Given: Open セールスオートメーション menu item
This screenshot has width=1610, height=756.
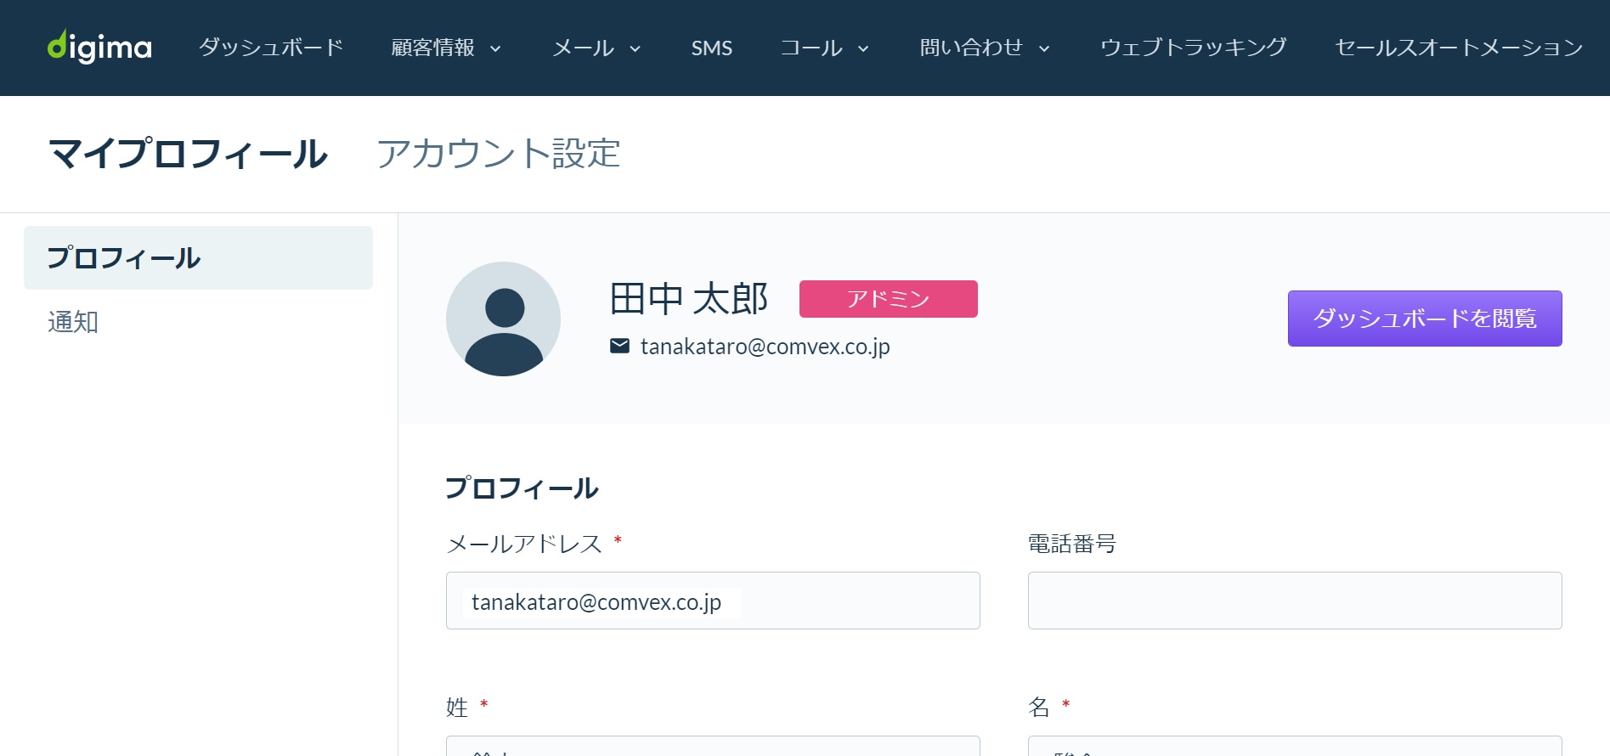Looking at the screenshot, I should 1459,48.
